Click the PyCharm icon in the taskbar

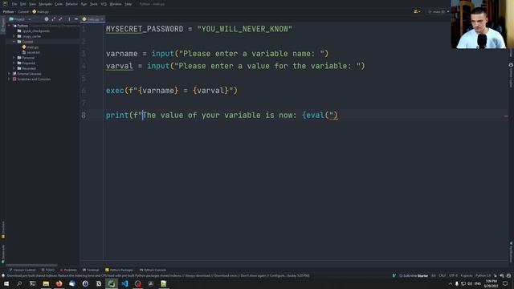pyautogui.click(x=112, y=283)
